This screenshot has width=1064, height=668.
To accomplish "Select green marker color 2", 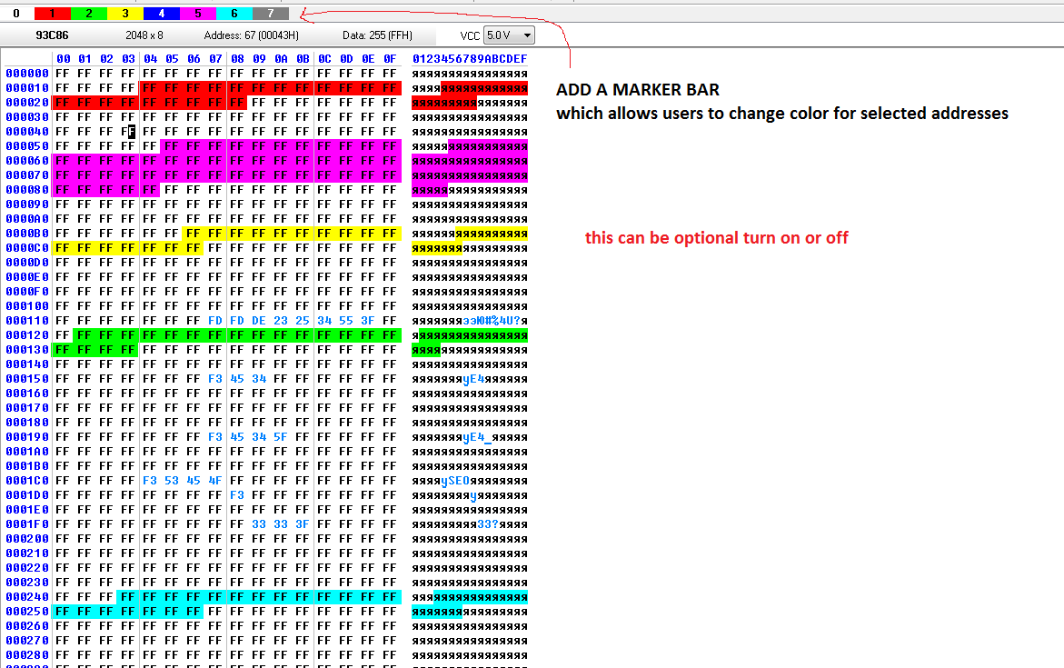I will pyautogui.click(x=88, y=12).
